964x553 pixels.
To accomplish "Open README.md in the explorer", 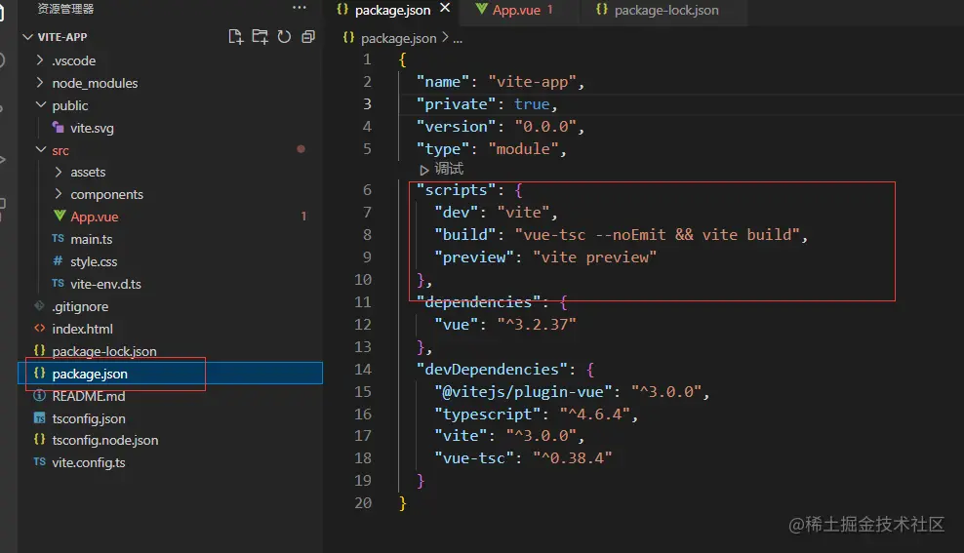I will pos(89,396).
